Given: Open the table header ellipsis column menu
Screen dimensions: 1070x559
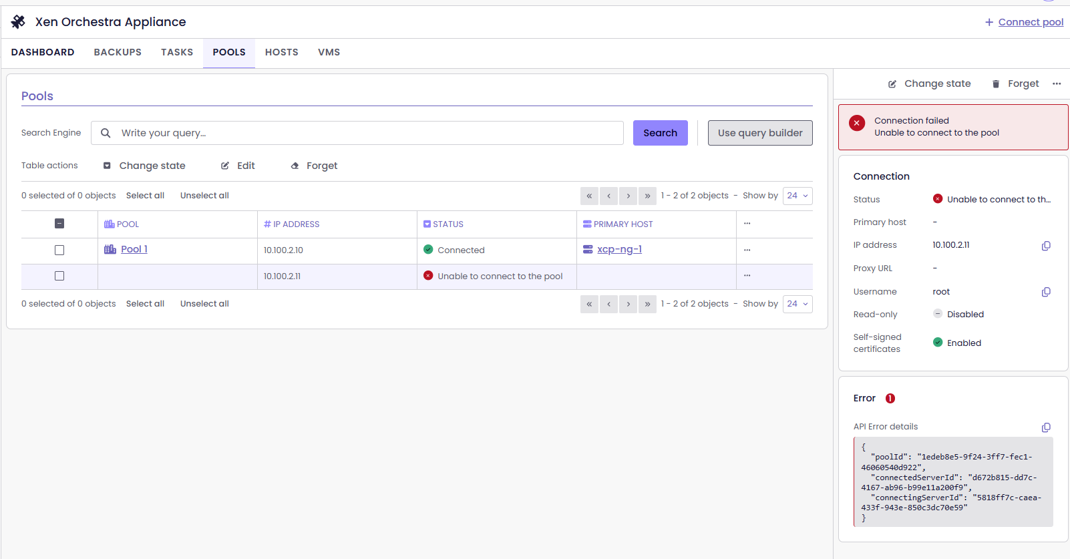Looking at the screenshot, I should pyautogui.click(x=747, y=223).
